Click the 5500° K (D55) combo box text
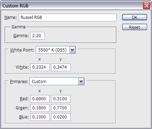Screen dimensions: 152x129 [52, 50]
